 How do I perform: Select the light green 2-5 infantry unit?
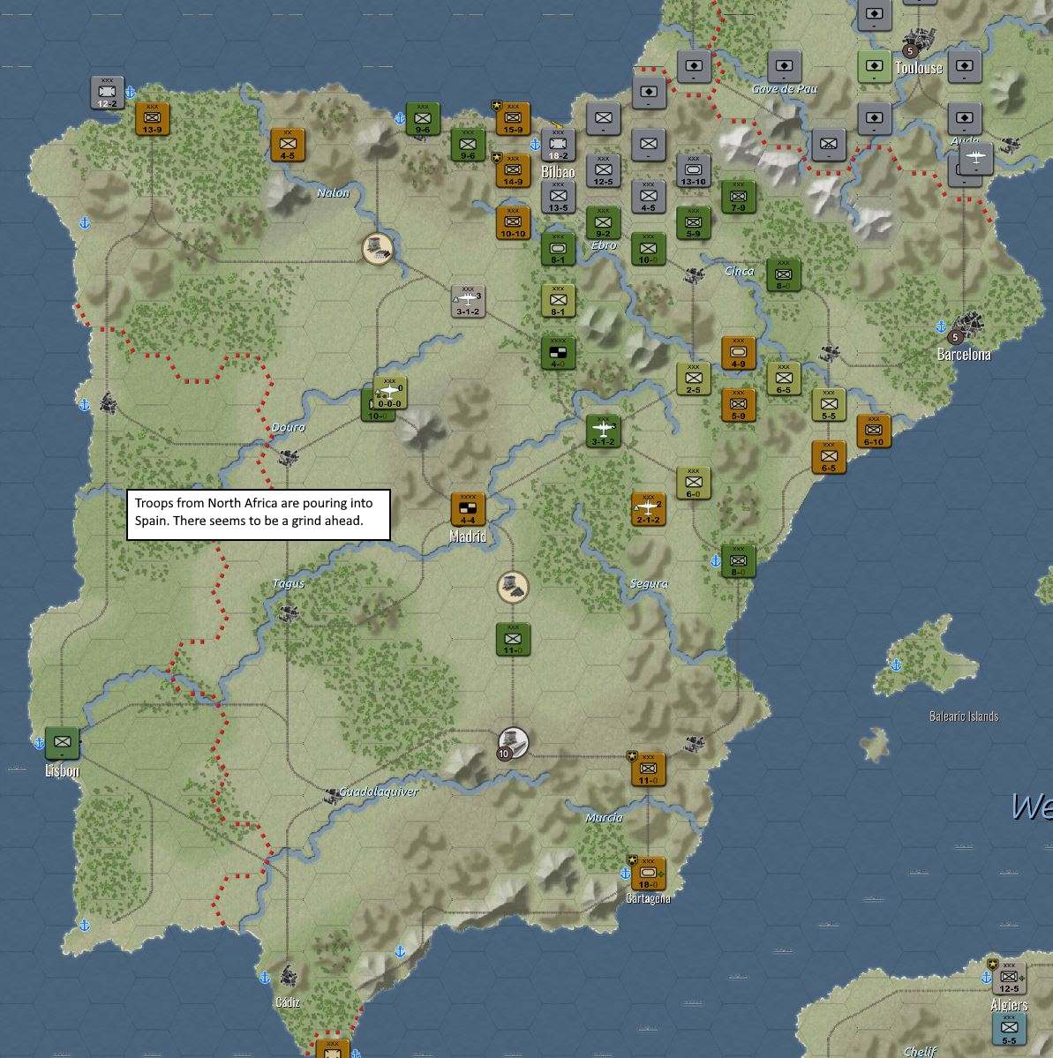coord(693,379)
